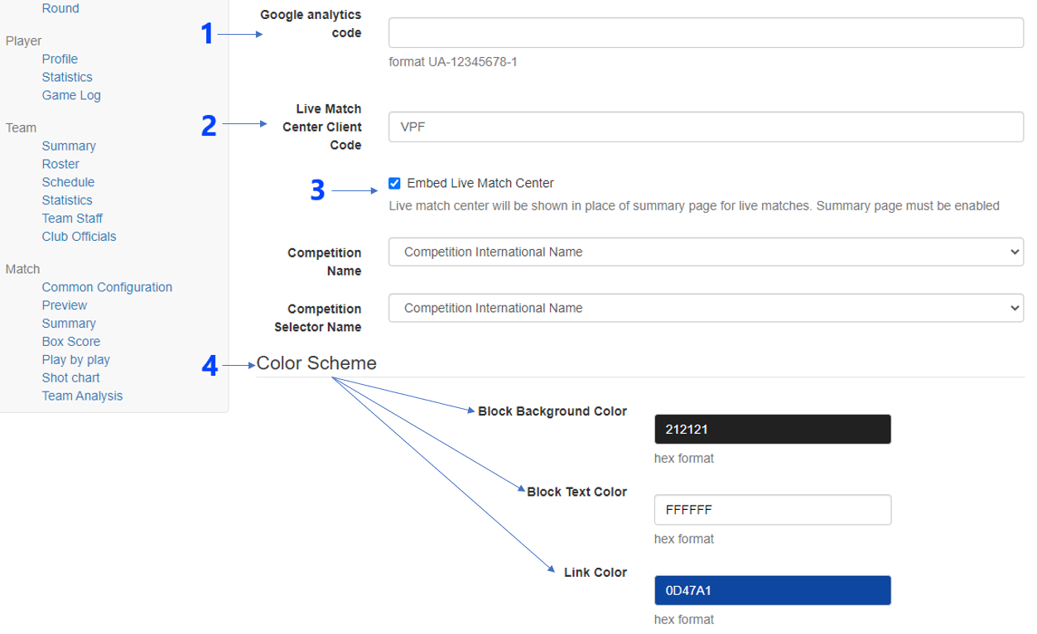Open the Club Officials link
The width and height of the screenshot is (1037, 634).
tap(79, 237)
